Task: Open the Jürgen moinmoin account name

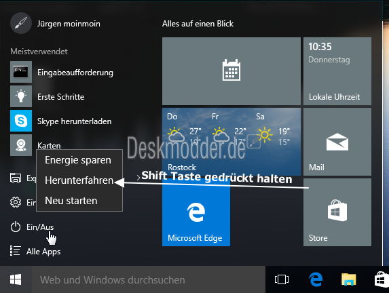Action: 69,24
